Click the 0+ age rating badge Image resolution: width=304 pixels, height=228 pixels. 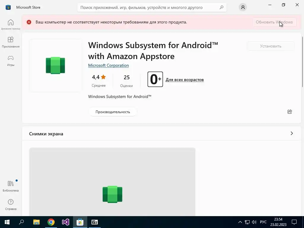[155, 79]
